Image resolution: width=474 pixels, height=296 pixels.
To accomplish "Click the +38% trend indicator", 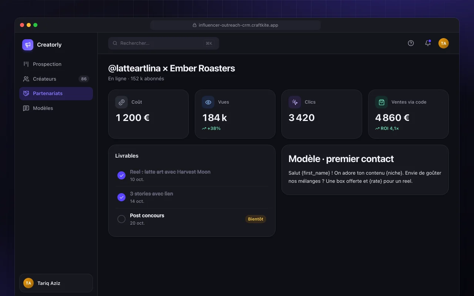I will 211,128.
